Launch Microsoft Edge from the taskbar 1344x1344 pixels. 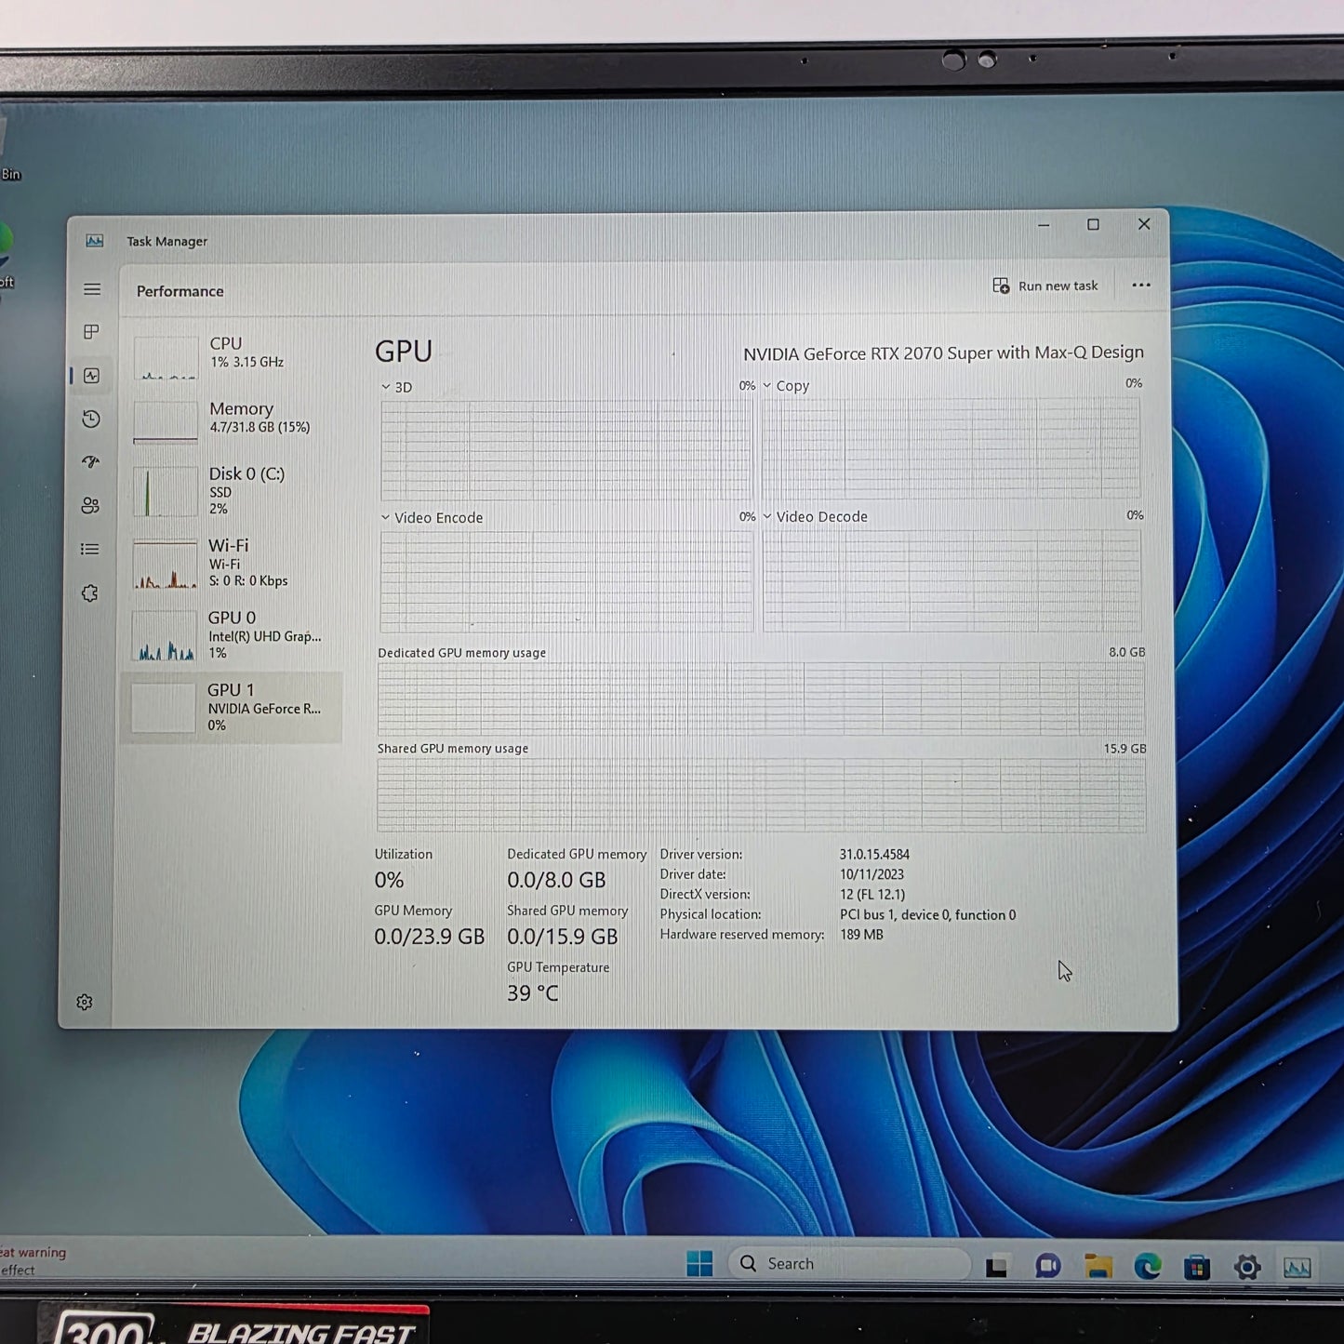[x=1148, y=1266]
